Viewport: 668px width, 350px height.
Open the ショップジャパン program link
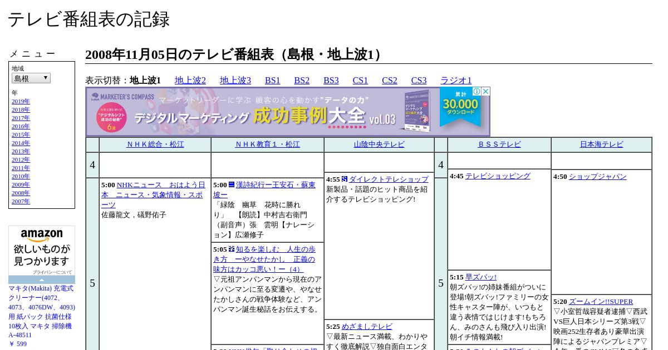click(x=597, y=177)
